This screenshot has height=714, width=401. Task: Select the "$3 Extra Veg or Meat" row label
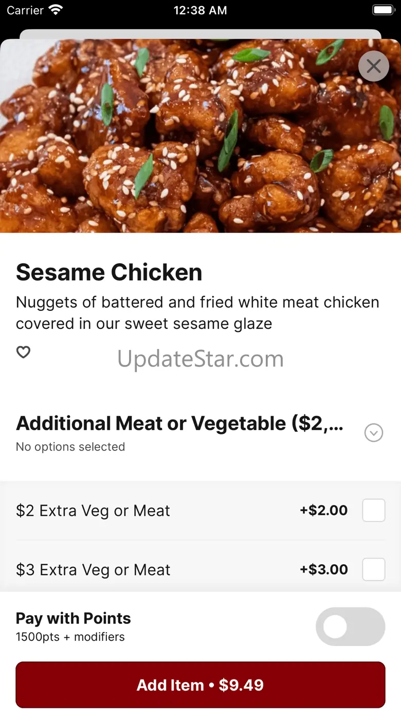click(93, 570)
